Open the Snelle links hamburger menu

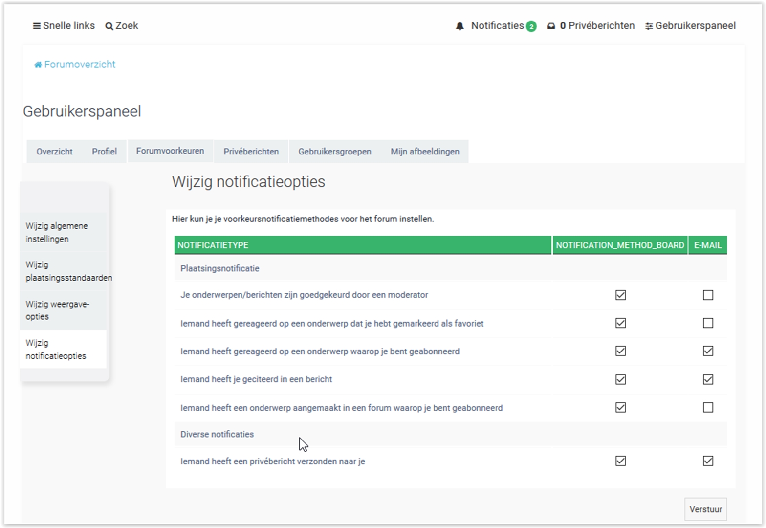point(37,26)
